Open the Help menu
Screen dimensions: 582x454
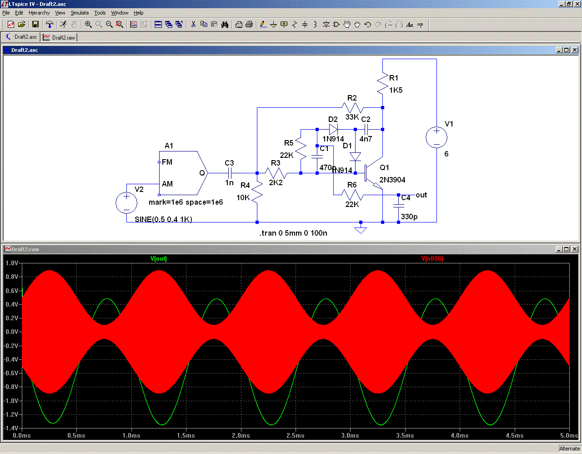point(139,13)
